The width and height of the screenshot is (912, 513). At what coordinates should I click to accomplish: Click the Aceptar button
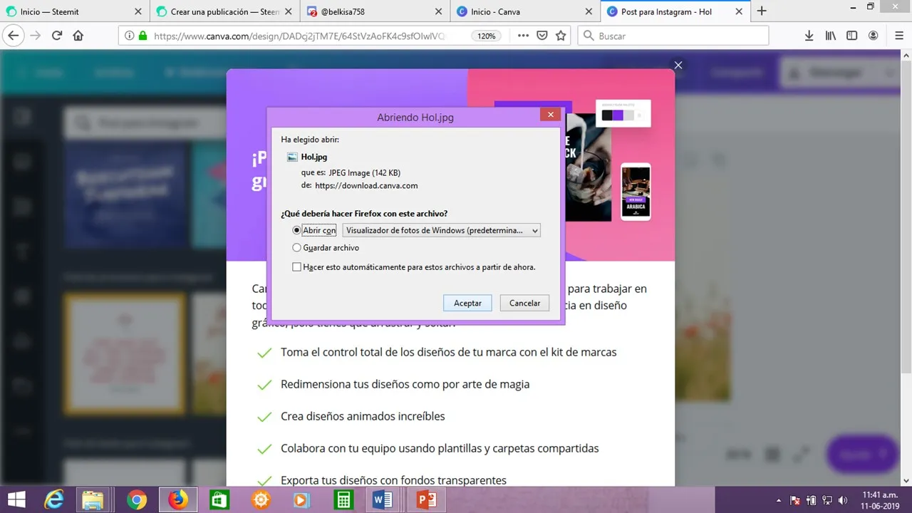pos(467,303)
